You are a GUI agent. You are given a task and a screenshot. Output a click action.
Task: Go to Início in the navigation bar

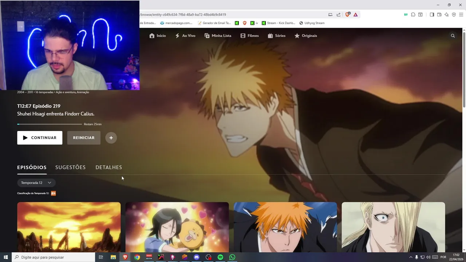pyautogui.click(x=158, y=36)
